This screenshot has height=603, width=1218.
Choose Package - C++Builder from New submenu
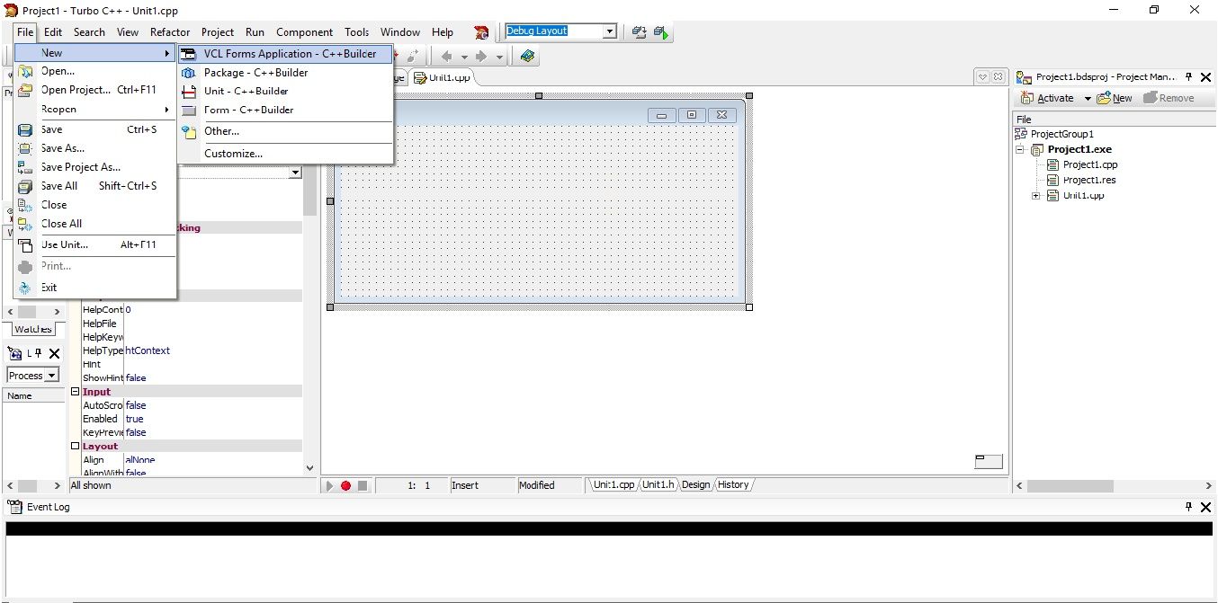pos(285,73)
